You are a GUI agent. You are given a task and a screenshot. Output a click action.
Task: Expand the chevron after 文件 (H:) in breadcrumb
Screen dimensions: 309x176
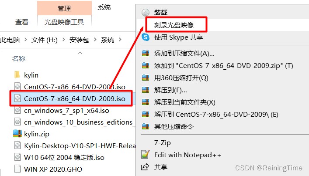coord(63,40)
